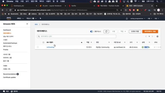Sort the 상태 column with its arrow

coord(149,42)
